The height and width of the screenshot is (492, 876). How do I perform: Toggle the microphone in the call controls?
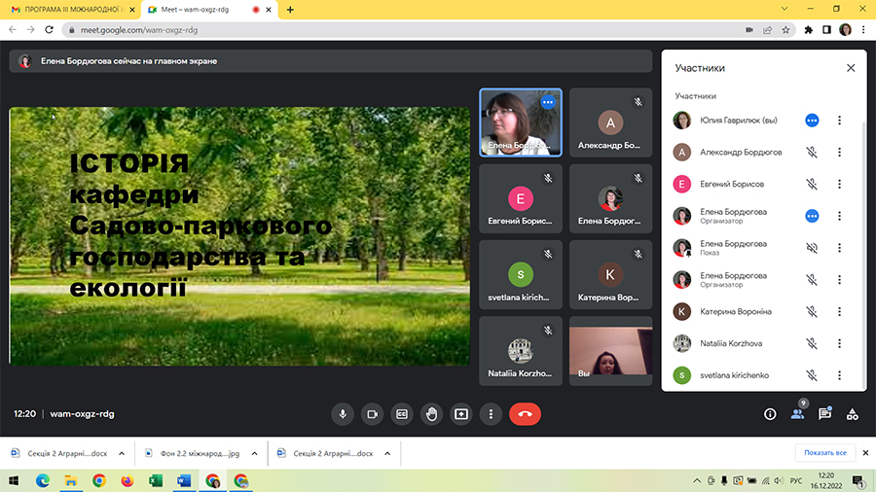point(343,413)
